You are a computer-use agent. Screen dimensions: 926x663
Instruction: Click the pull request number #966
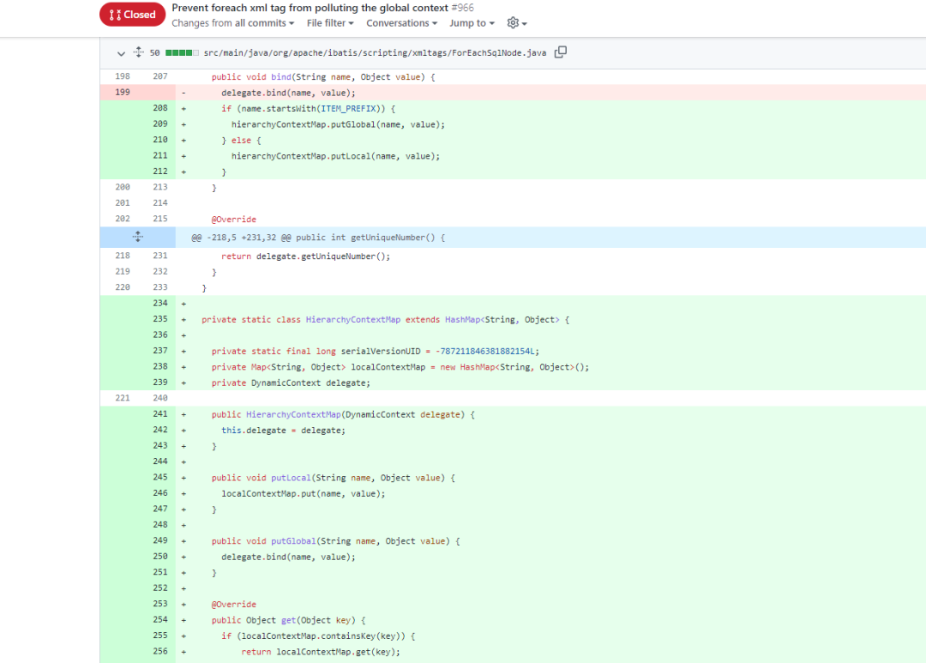tap(462, 8)
